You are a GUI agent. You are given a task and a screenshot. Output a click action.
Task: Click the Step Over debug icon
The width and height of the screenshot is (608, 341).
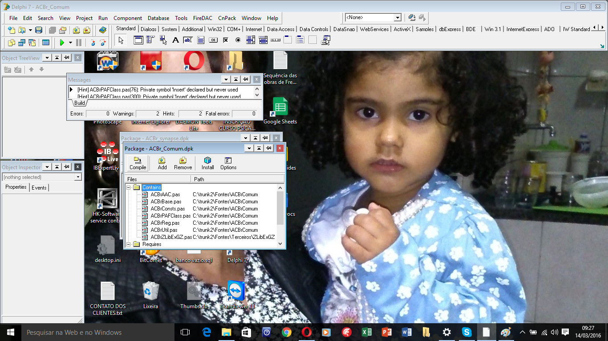[x=103, y=43]
